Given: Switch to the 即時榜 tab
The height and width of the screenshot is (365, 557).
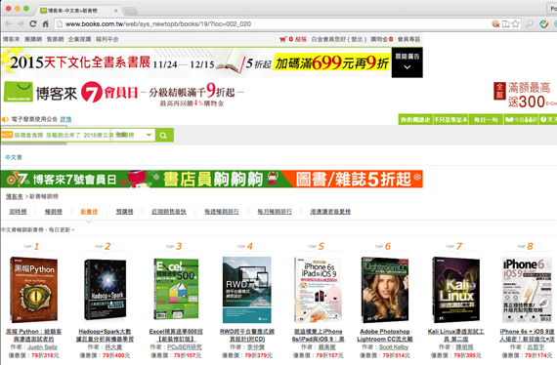Looking at the screenshot, I should click(x=18, y=212).
